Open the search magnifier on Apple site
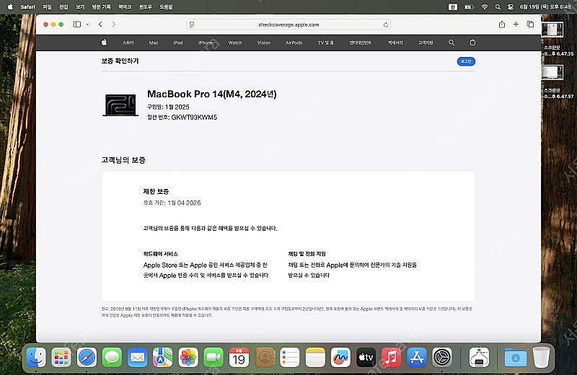577x375 pixels. (x=452, y=43)
